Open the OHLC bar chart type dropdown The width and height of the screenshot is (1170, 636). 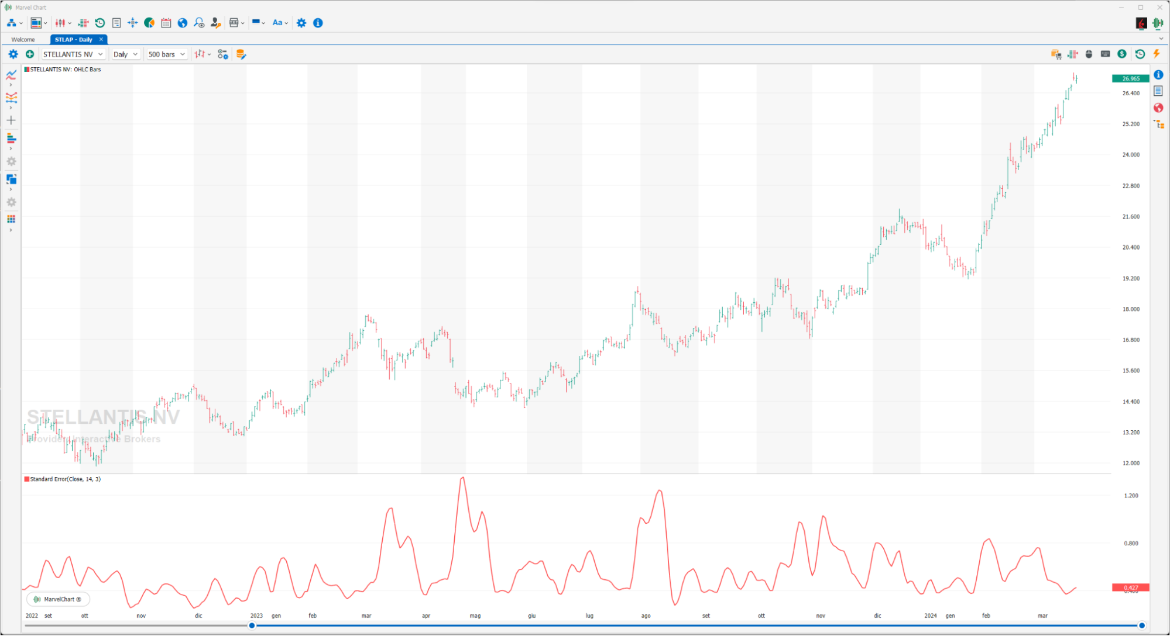point(203,54)
